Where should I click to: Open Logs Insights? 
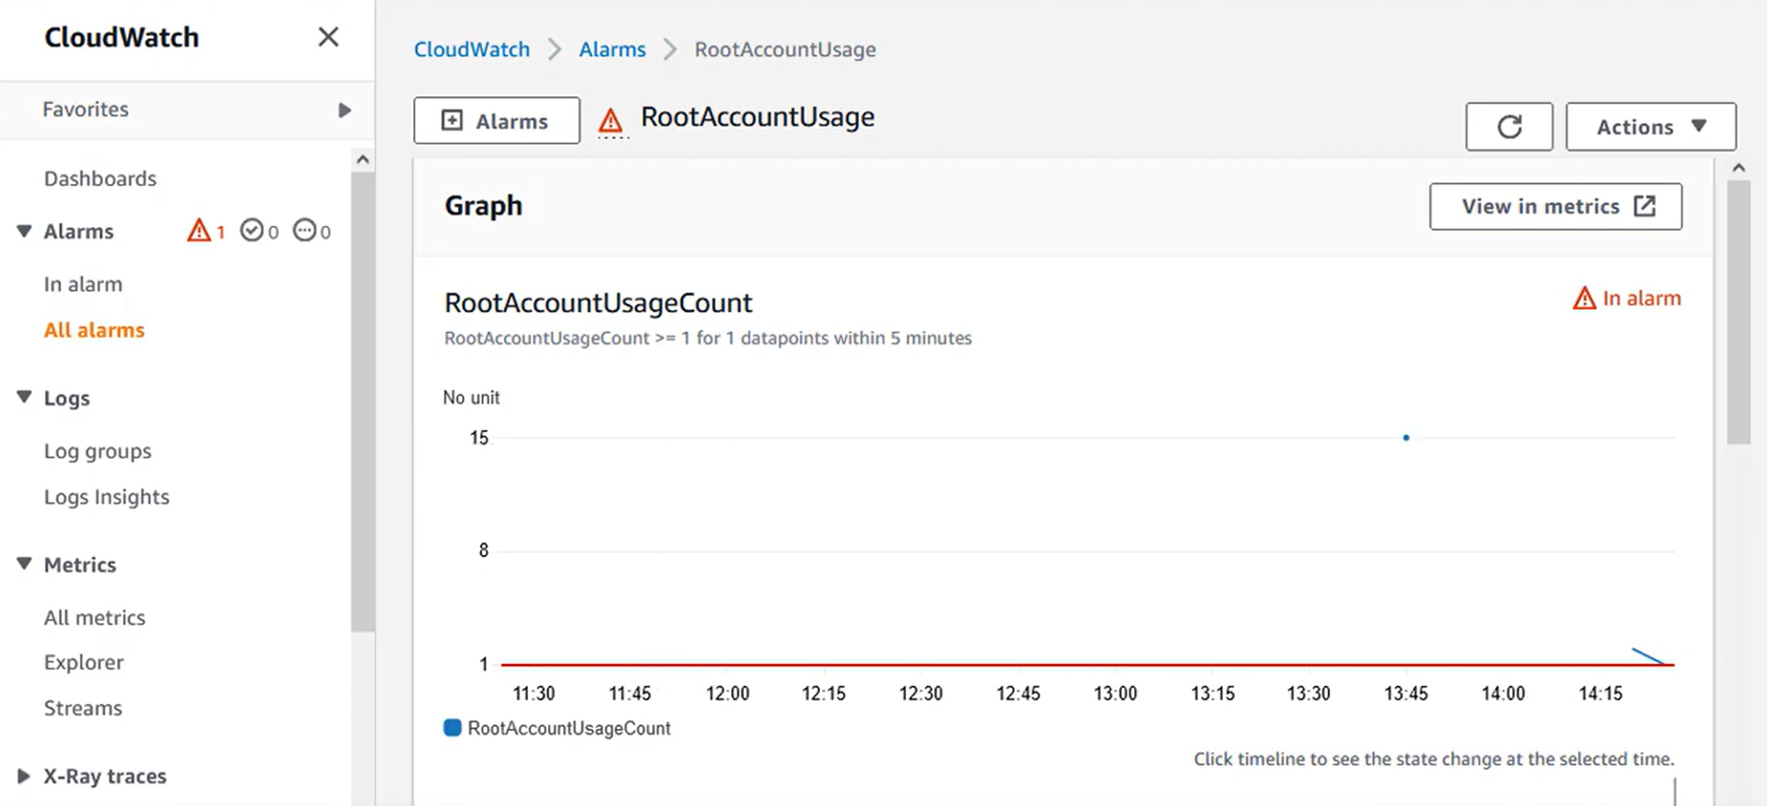tap(107, 497)
